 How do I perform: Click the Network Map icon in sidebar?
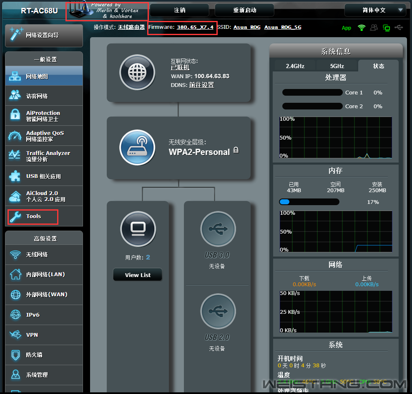coord(15,76)
